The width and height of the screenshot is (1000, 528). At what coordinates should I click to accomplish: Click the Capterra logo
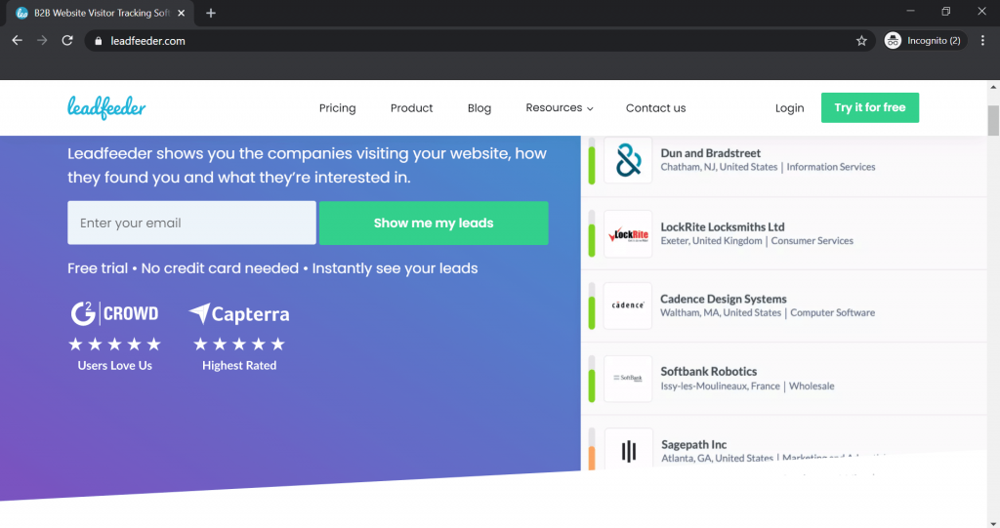(x=239, y=313)
